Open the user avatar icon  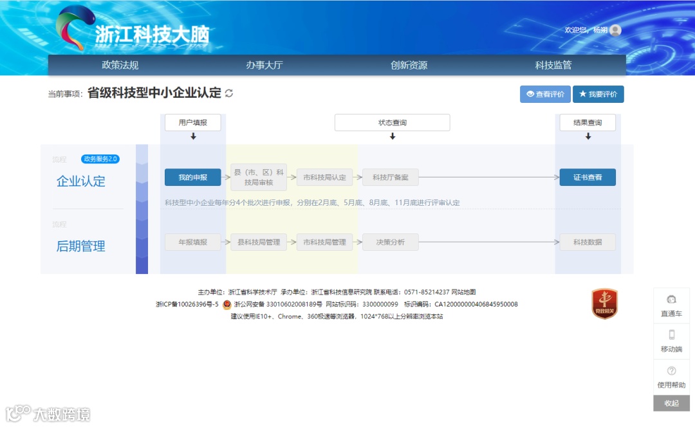click(x=615, y=30)
